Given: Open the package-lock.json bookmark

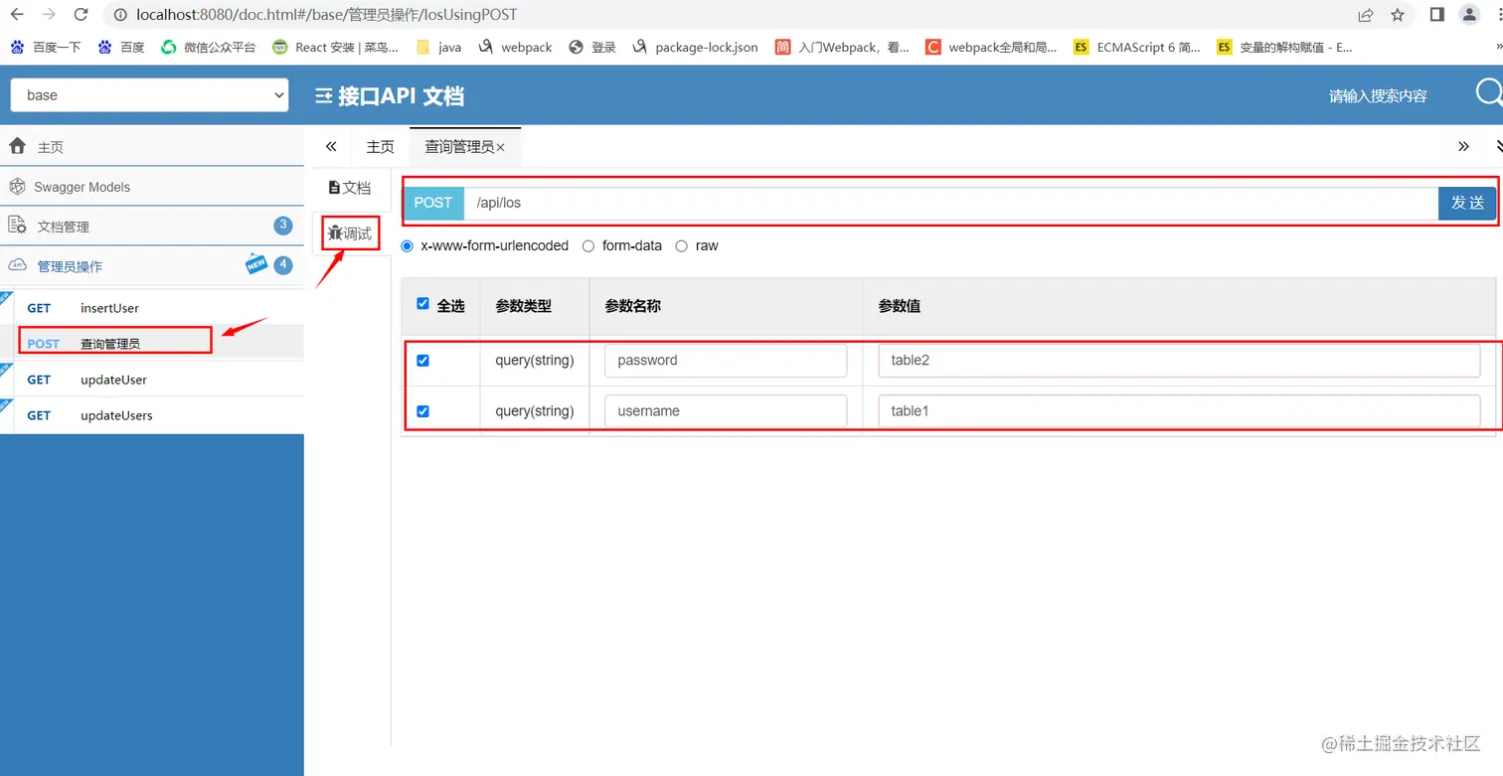Looking at the screenshot, I should tap(695, 47).
